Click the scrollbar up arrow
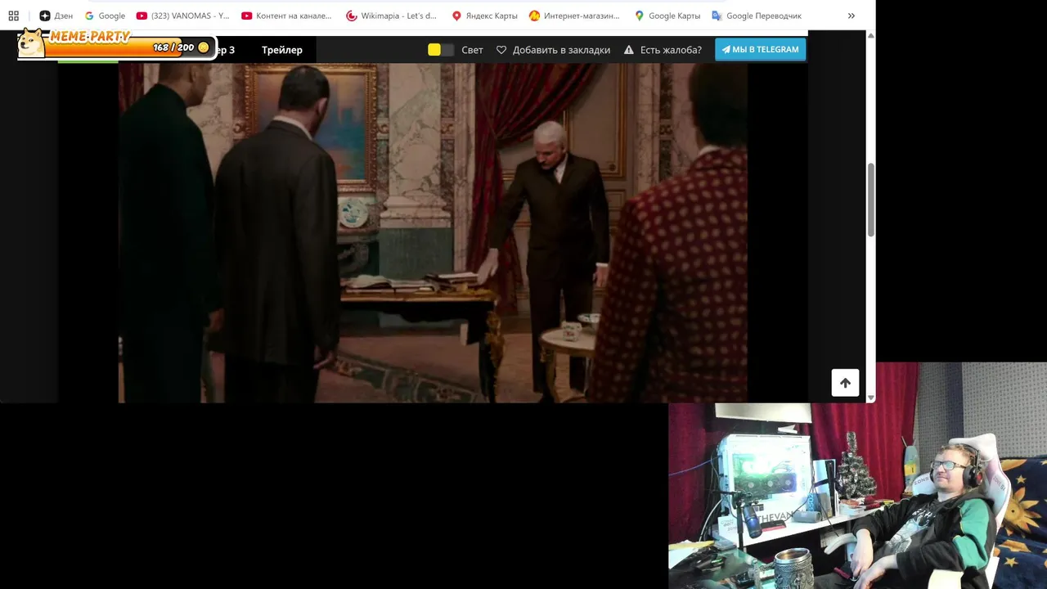The width and height of the screenshot is (1047, 589). click(870, 36)
